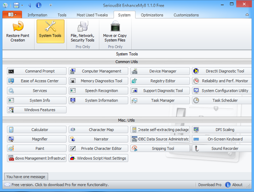Open Device Manager
The width and height of the screenshot is (254, 192).
(x=160, y=71)
